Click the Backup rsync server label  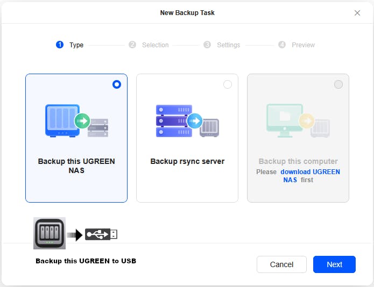click(x=187, y=161)
